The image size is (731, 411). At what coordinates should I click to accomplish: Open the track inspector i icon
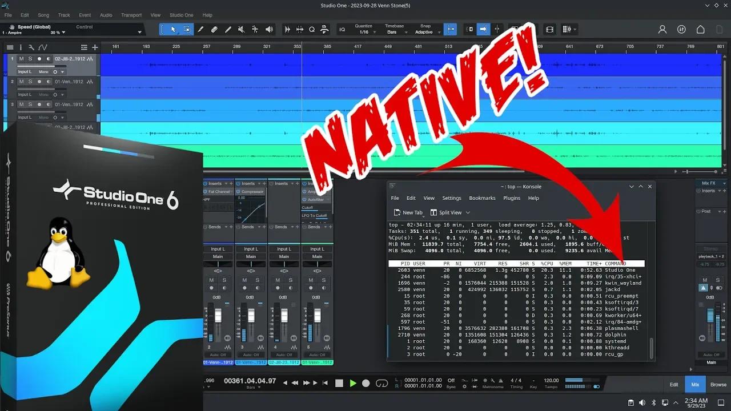pyautogui.click(x=20, y=47)
